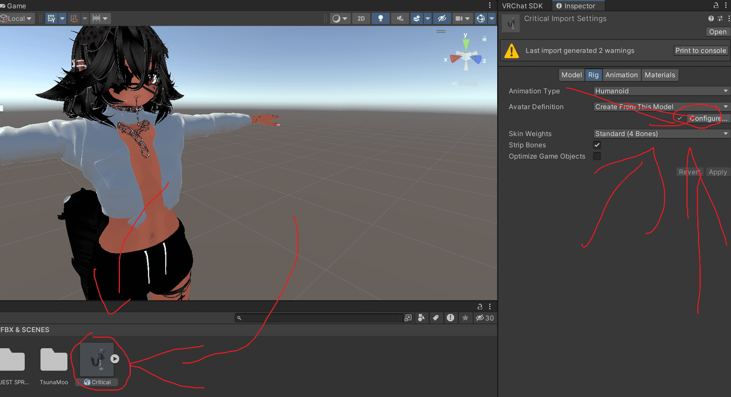Click Print to console button
The image size is (731, 397).
point(701,50)
